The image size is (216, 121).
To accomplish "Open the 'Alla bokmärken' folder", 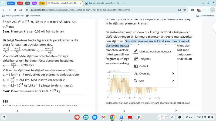I will (x=205, y=16).
